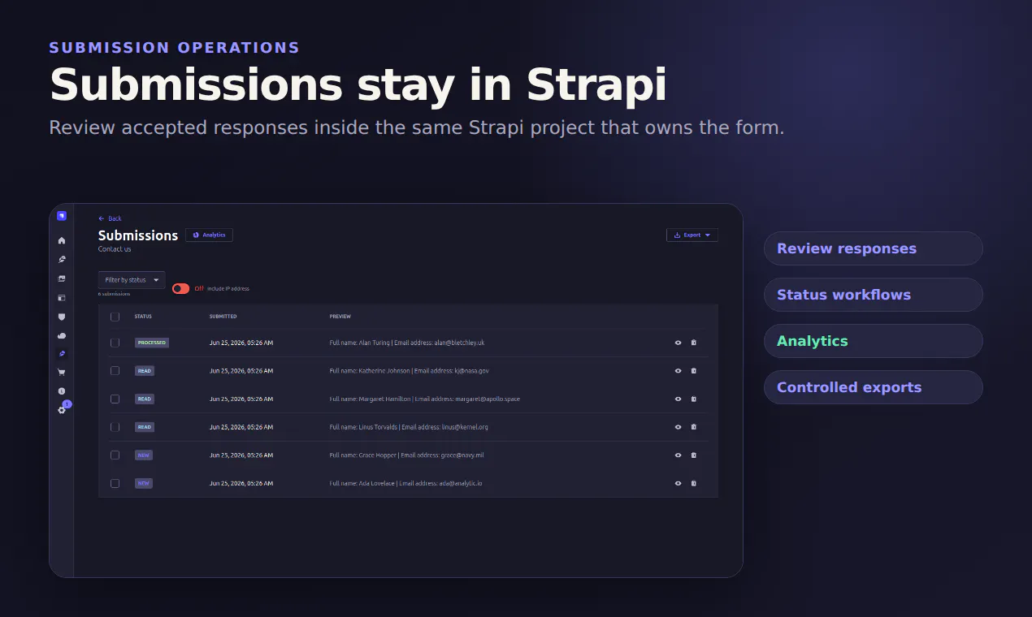View the Grace Hopper submission details
This screenshot has width=1032, height=617.
click(x=678, y=455)
